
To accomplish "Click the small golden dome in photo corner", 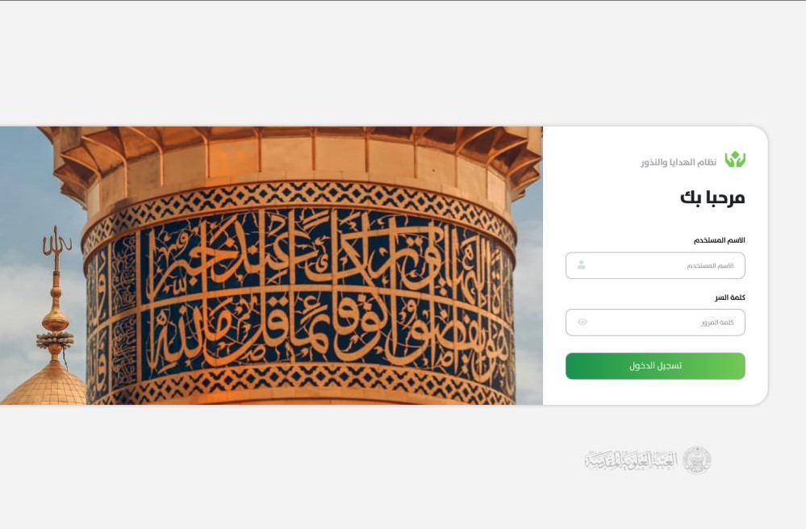I will click(x=44, y=384).
